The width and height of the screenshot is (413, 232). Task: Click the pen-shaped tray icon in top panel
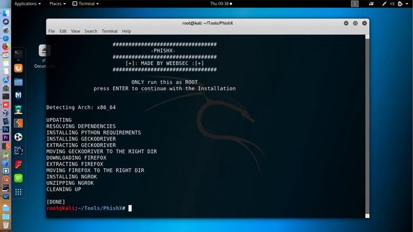[x=385, y=4]
